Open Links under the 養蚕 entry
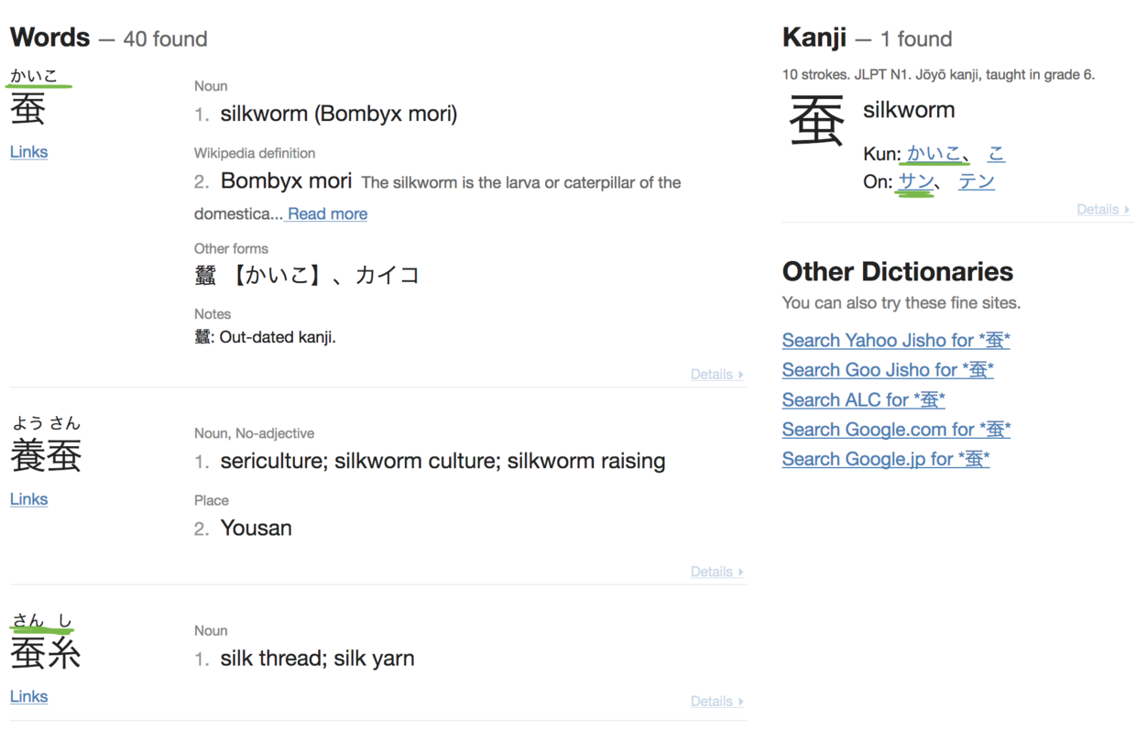Viewport: 1147px width, 731px height. [28, 499]
